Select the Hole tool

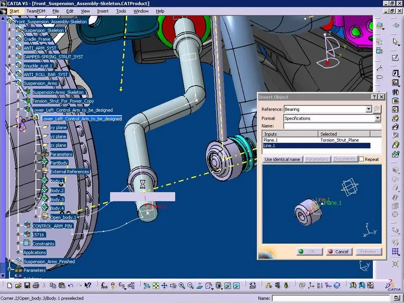(x=395, y=109)
